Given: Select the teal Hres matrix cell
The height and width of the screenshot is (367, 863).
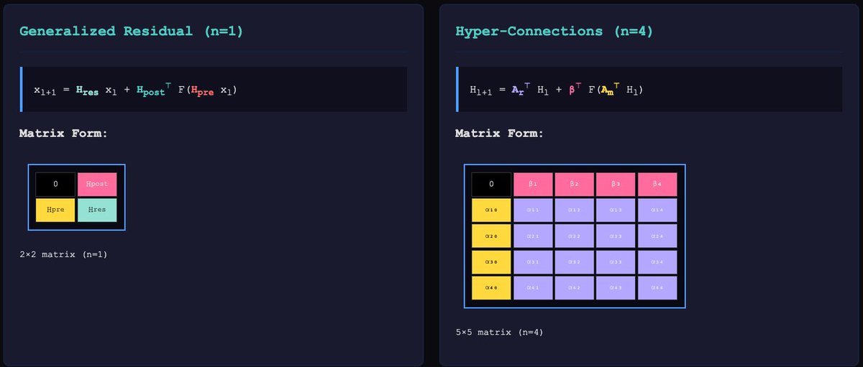Looking at the screenshot, I should coord(97,210).
